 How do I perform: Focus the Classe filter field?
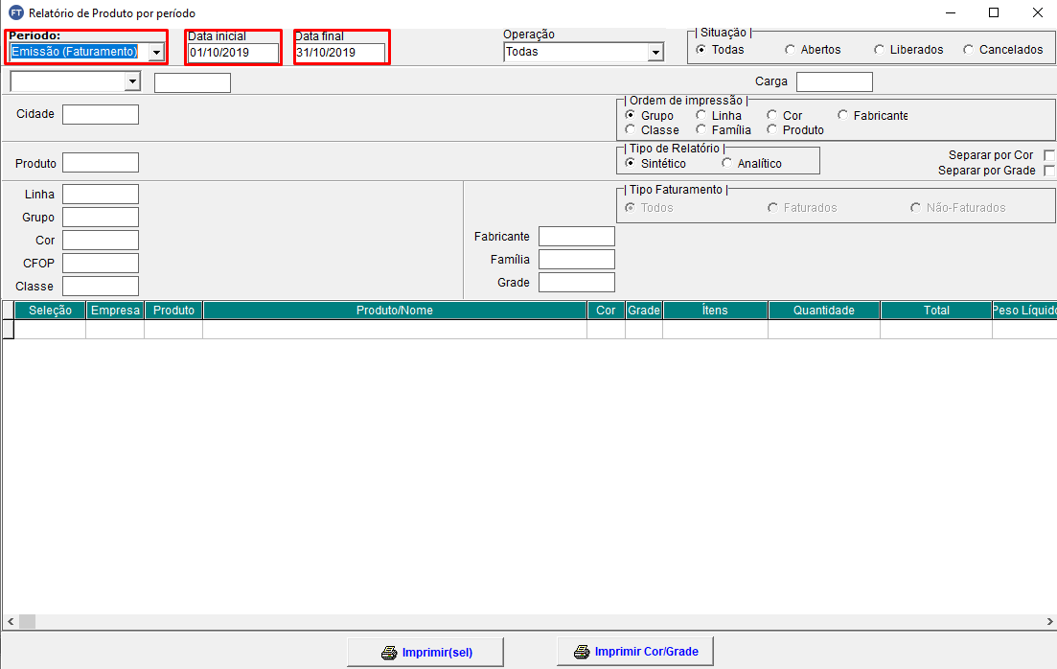pyautogui.click(x=101, y=286)
